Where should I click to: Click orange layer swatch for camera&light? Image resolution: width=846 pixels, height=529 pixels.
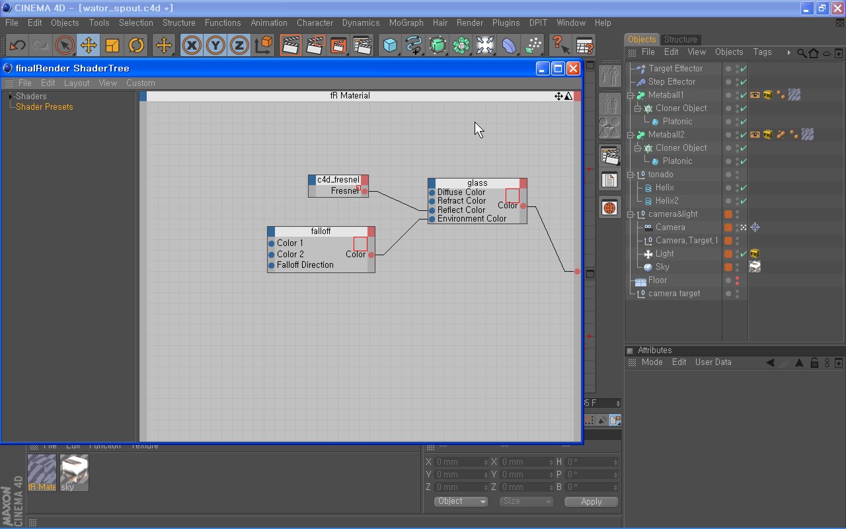728,214
